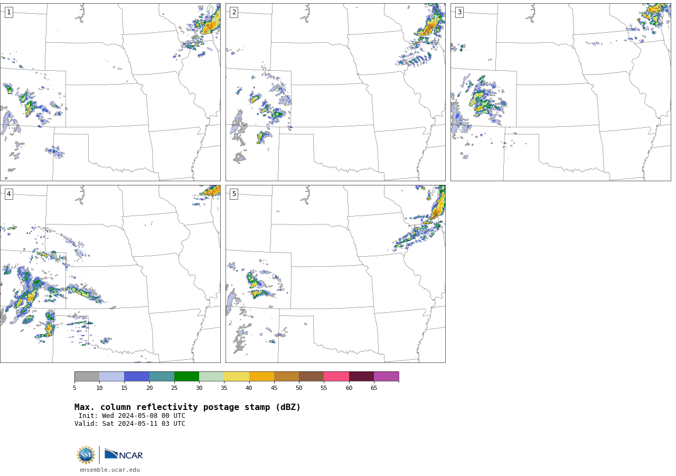Click the blue 15-20 dBZ swatch

pos(137,376)
